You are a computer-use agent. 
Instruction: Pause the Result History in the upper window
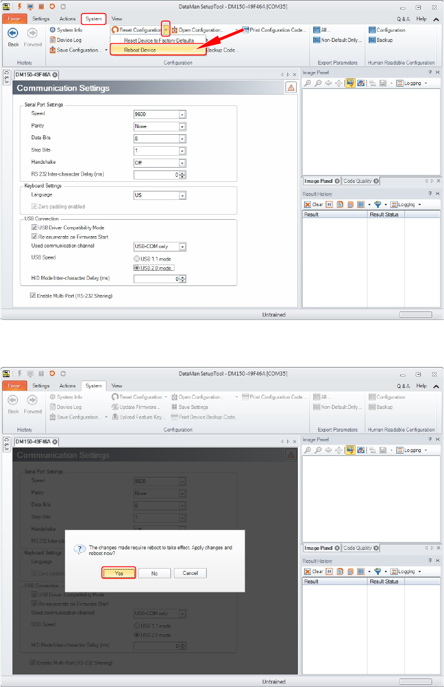pos(329,204)
